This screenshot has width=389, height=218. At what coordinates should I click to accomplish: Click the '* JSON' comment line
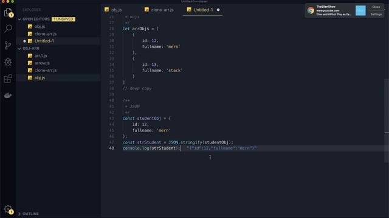pyautogui.click(x=133, y=107)
